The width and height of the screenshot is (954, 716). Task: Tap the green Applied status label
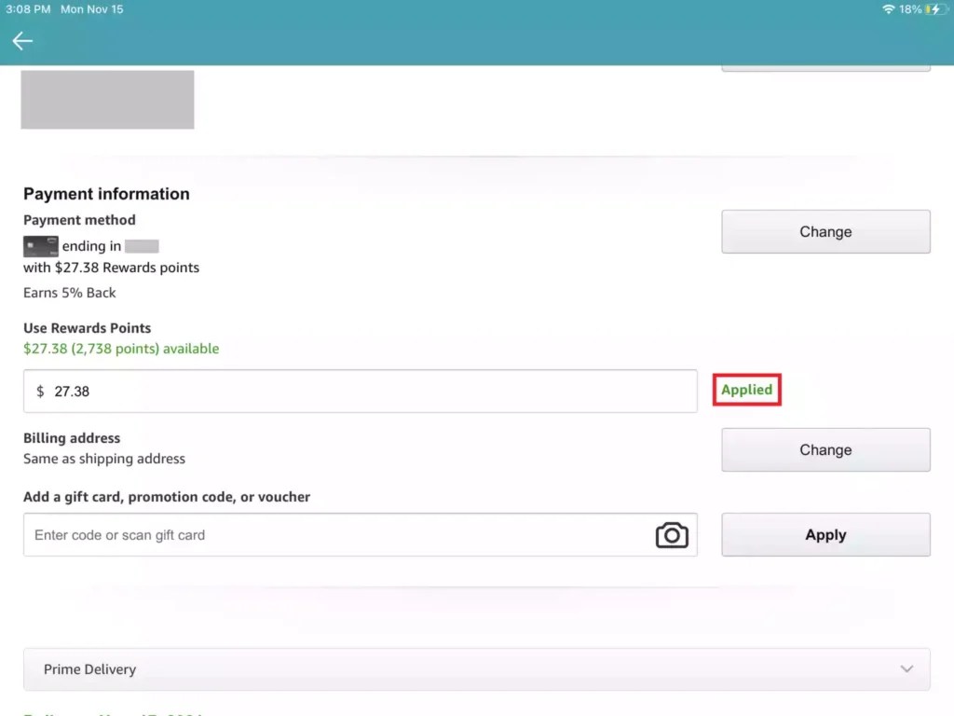(746, 390)
